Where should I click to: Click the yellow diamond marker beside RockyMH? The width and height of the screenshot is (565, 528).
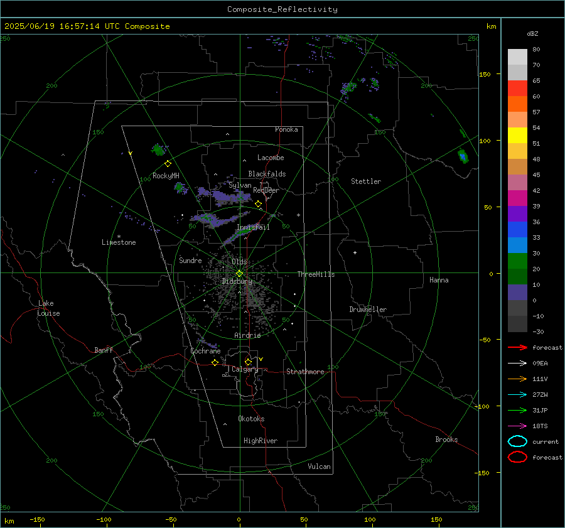coord(168,164)
